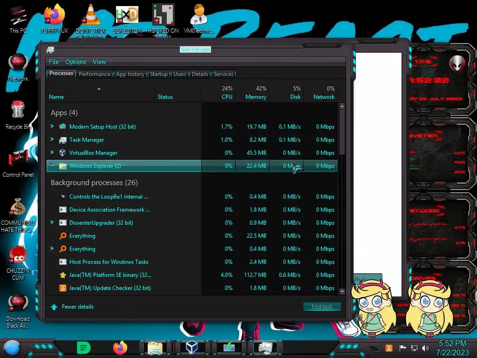Switch to Modern Setup Host taskbar icon
Screen dimensions: 477x358
coord(229,347)
